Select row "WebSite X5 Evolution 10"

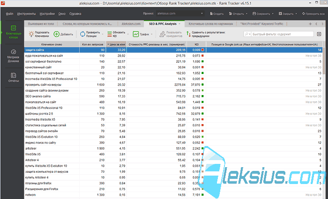[173, 137]
